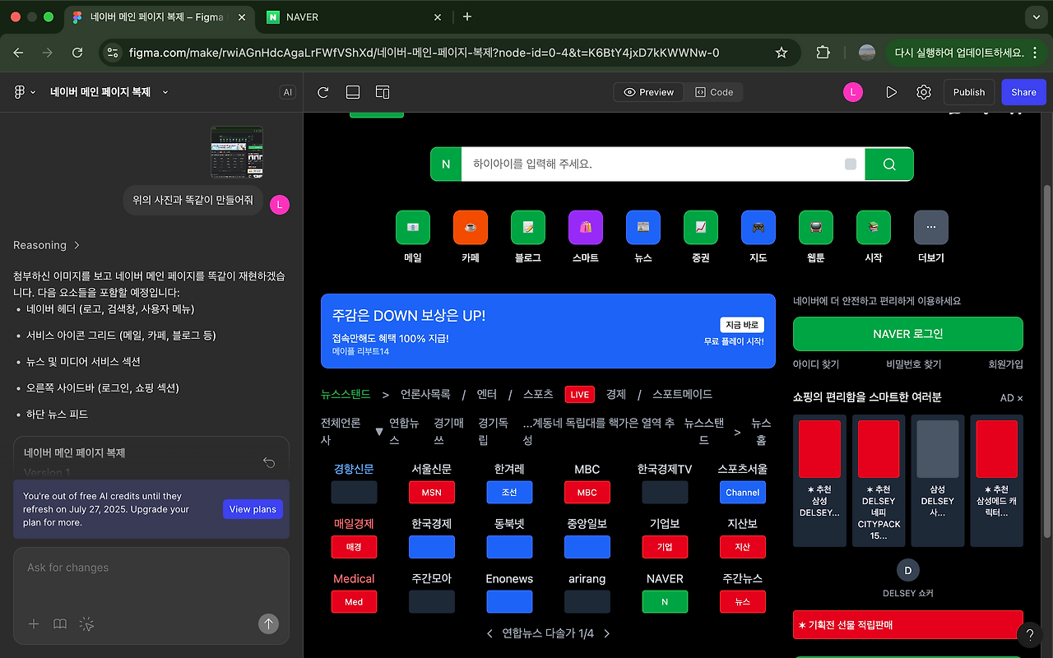Go back with Chrome's back arrow

pos(19,53)
